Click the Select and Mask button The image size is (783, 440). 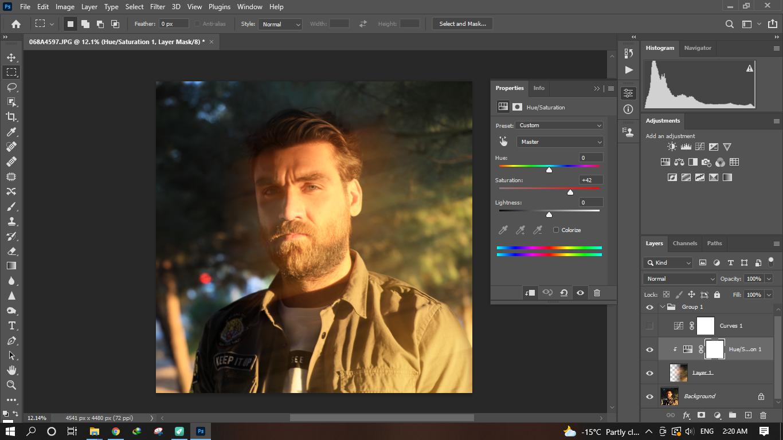(463, 24)
